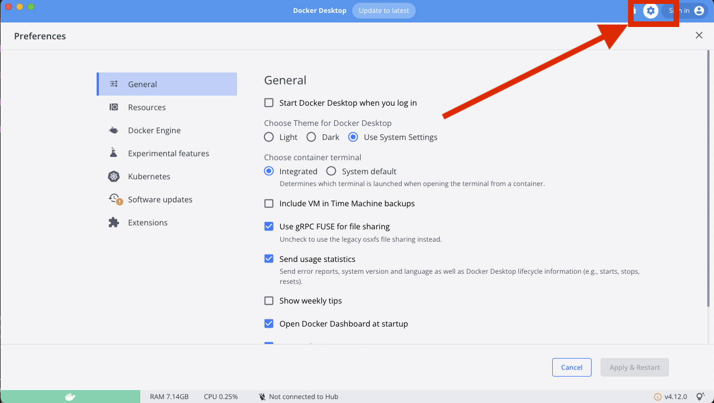This screenshot has width=714, height=403.
Task: Uncheck Use gRPC FUSE for file sharing
Action: (x=269, y=227)
